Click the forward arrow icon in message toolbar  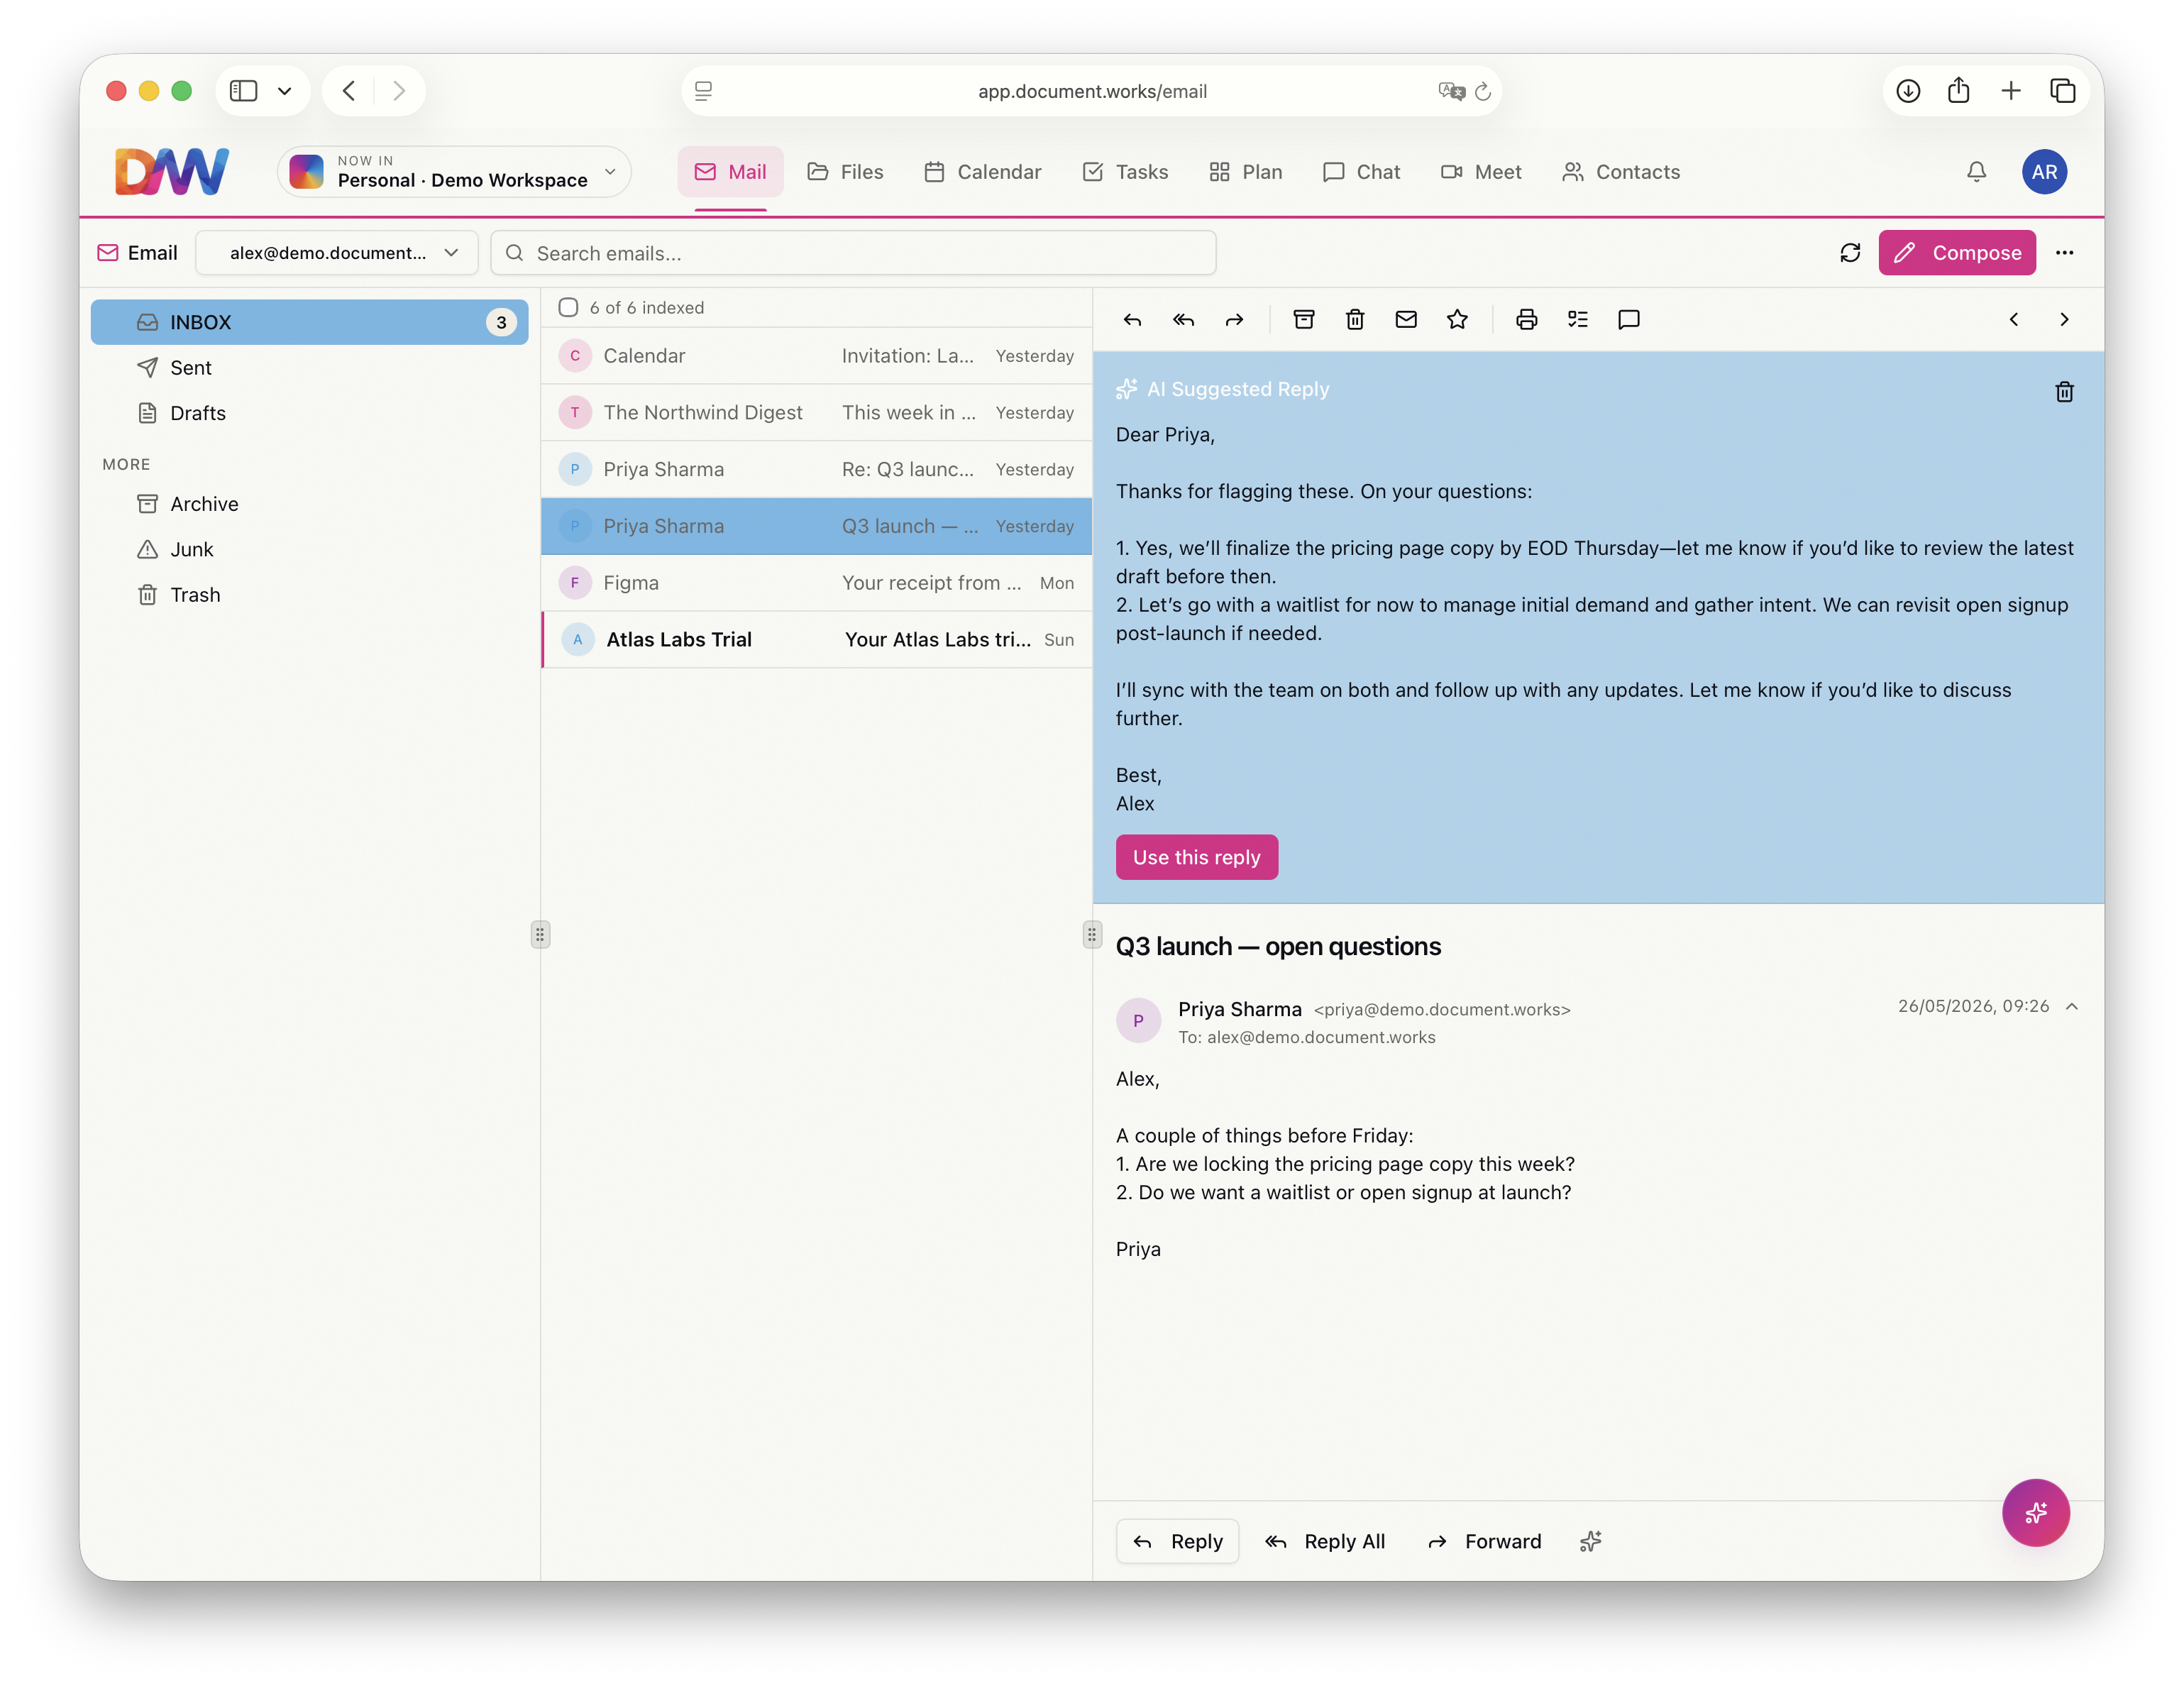pyautogui.click(x=1234, y=320)
